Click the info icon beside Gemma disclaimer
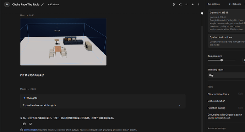The height and width of the screenshot is (132, 245). [x=21, y=130]
